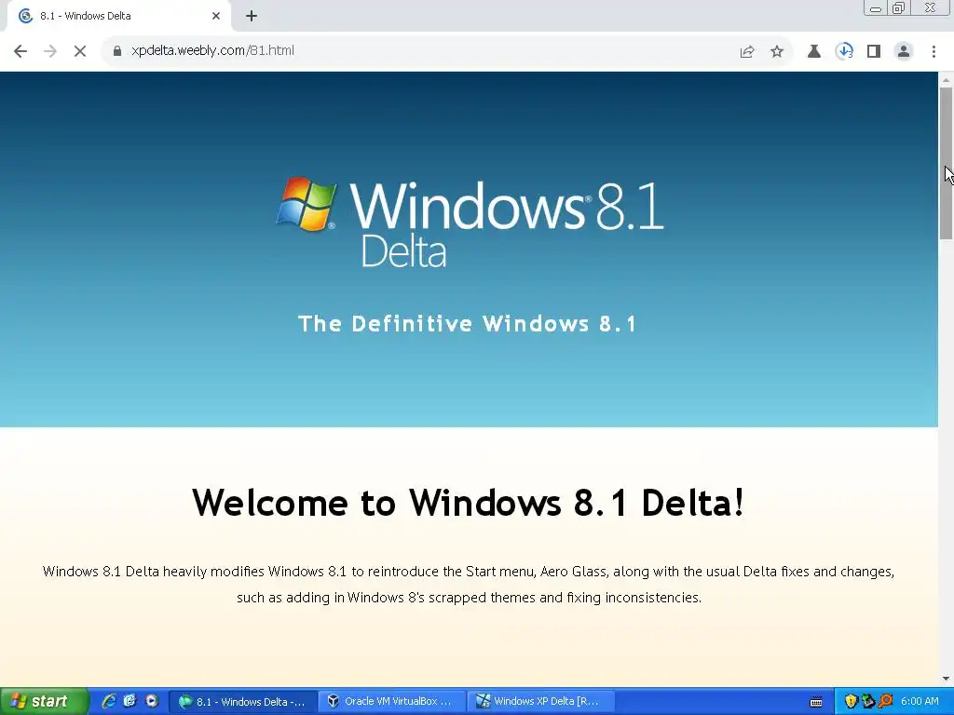Viewport: 954px width, 715px height.
Task: Open the downloads icon in toolbar
Action: click(x=844, y=52)
